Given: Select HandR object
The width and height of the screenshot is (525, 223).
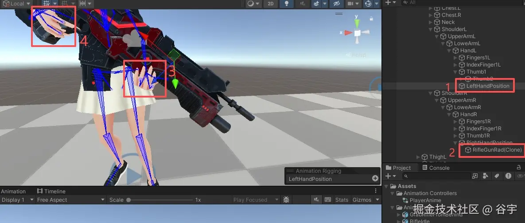Looking at the screenshot, I should point(468,114).
